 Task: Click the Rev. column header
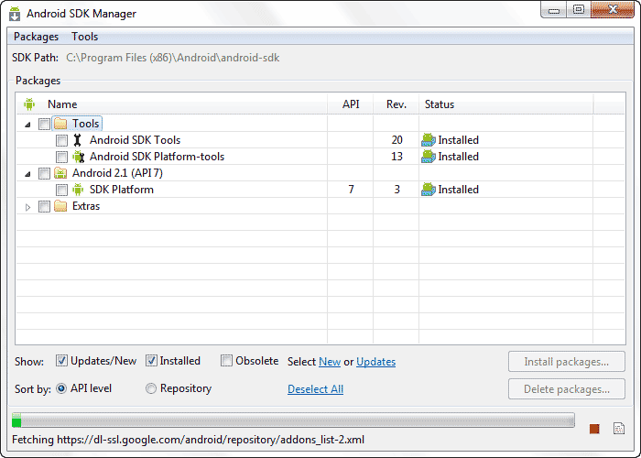[x=397, y=104]
